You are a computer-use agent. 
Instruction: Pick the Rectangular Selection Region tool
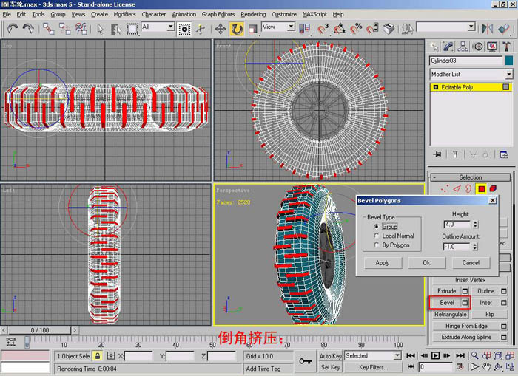coord(132,29)
